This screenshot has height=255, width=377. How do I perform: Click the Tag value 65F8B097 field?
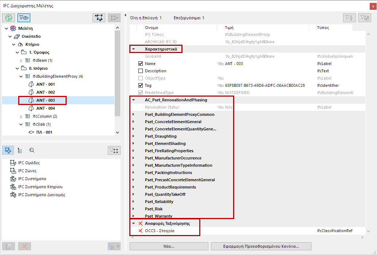pyautogui.click(x=265, y=86)
